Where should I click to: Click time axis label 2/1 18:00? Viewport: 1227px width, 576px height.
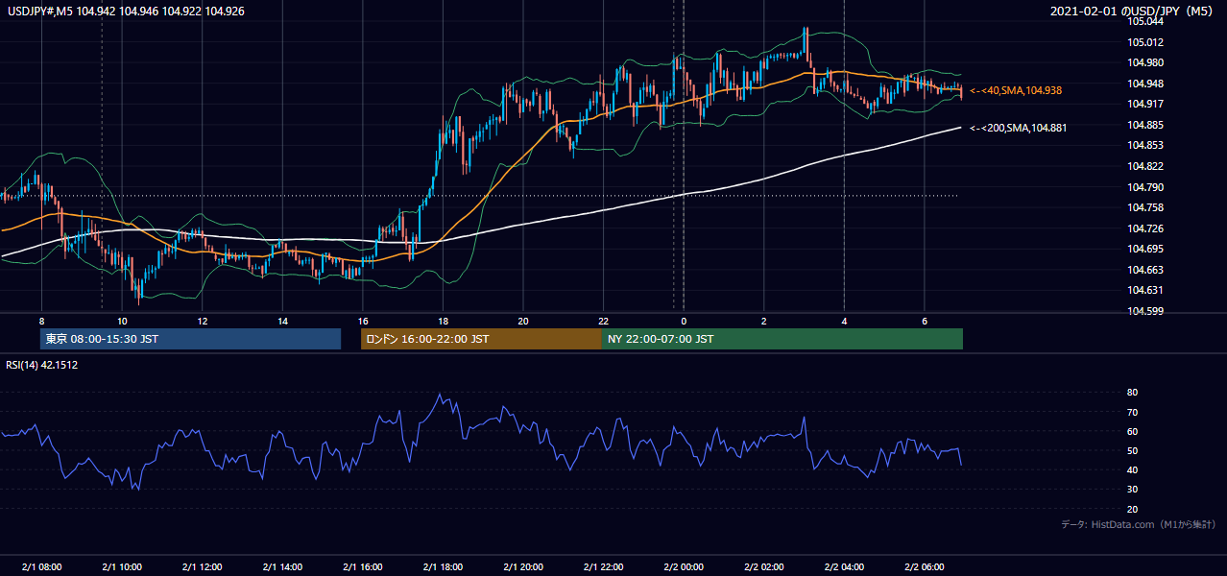point(443,566)
